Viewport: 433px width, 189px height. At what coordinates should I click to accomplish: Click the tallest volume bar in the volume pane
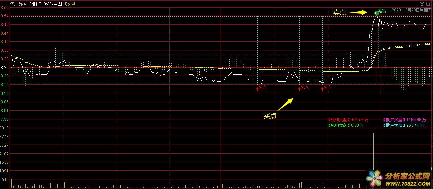(x=373, y=160)
